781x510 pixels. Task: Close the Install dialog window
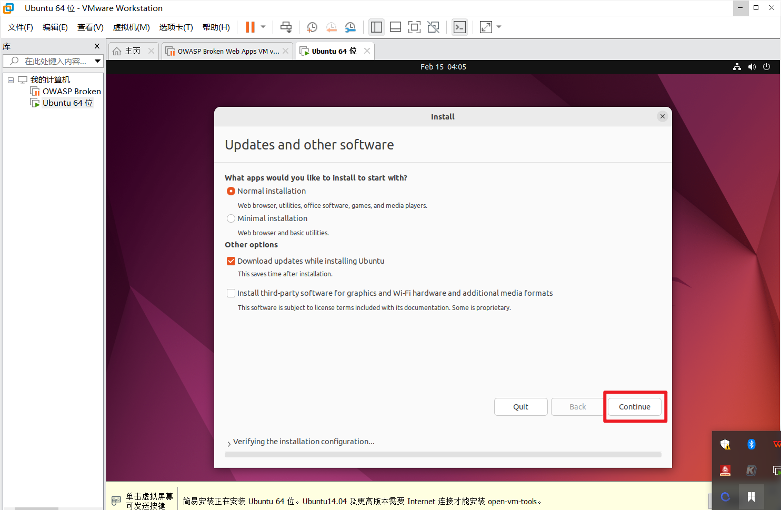point(663,116)
